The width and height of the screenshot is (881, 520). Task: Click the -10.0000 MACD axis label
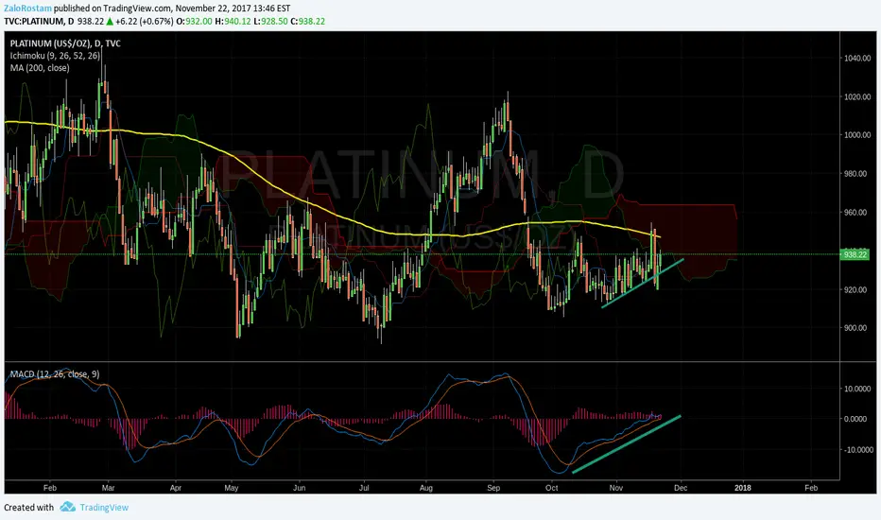pos(858,450)
